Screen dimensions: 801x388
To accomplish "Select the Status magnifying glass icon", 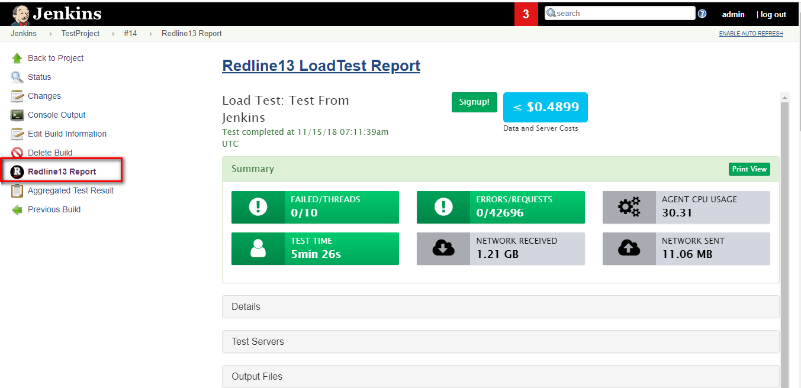I will point(15,76).
